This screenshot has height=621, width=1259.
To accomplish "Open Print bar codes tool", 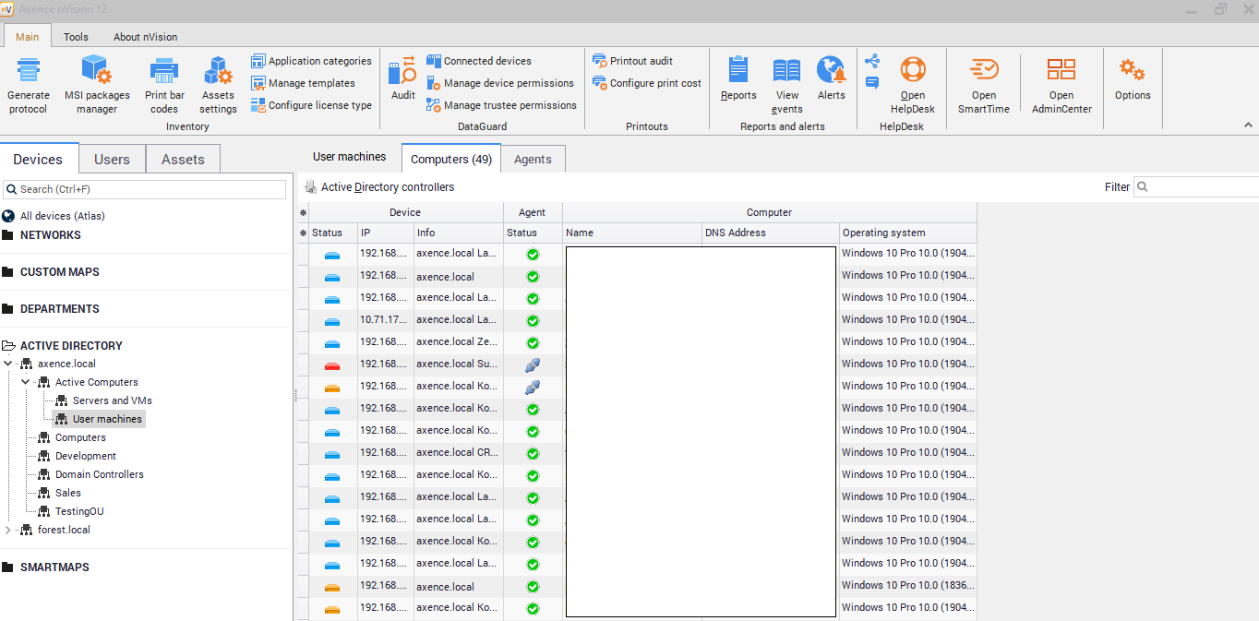I will (x=164, y=72).
